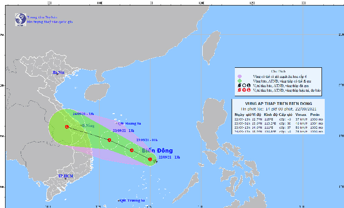
Task: Click the '115°E' longitude cell
Action: click(268, 120)
